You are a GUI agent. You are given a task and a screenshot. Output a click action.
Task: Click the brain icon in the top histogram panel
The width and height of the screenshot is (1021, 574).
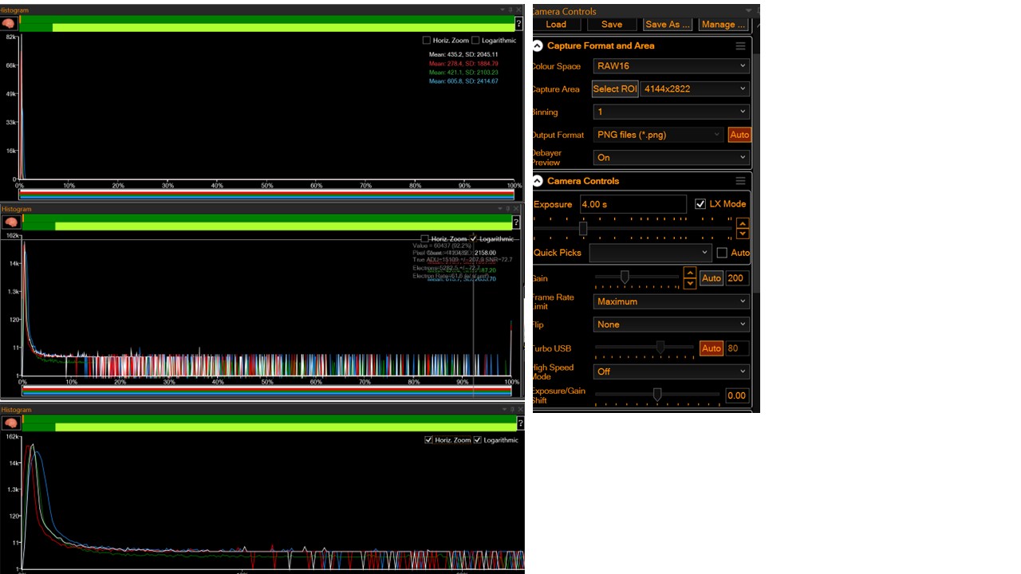9,24
